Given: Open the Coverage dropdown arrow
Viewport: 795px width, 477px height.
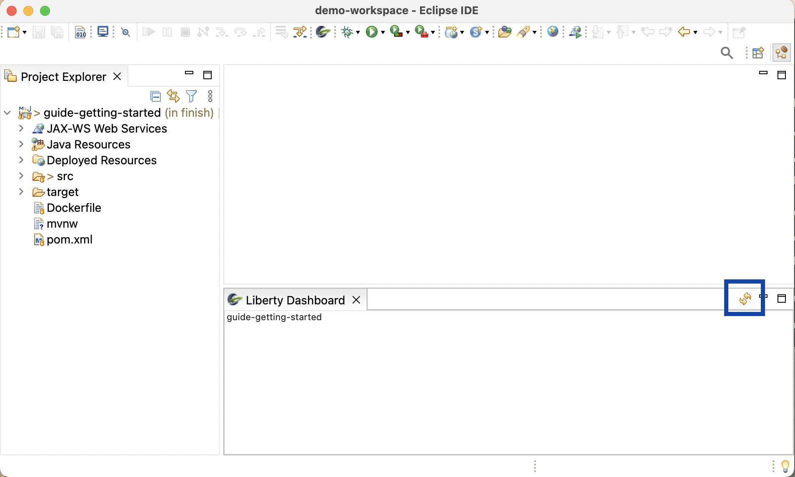Looking at the screenshot, I should click(408, 33).
